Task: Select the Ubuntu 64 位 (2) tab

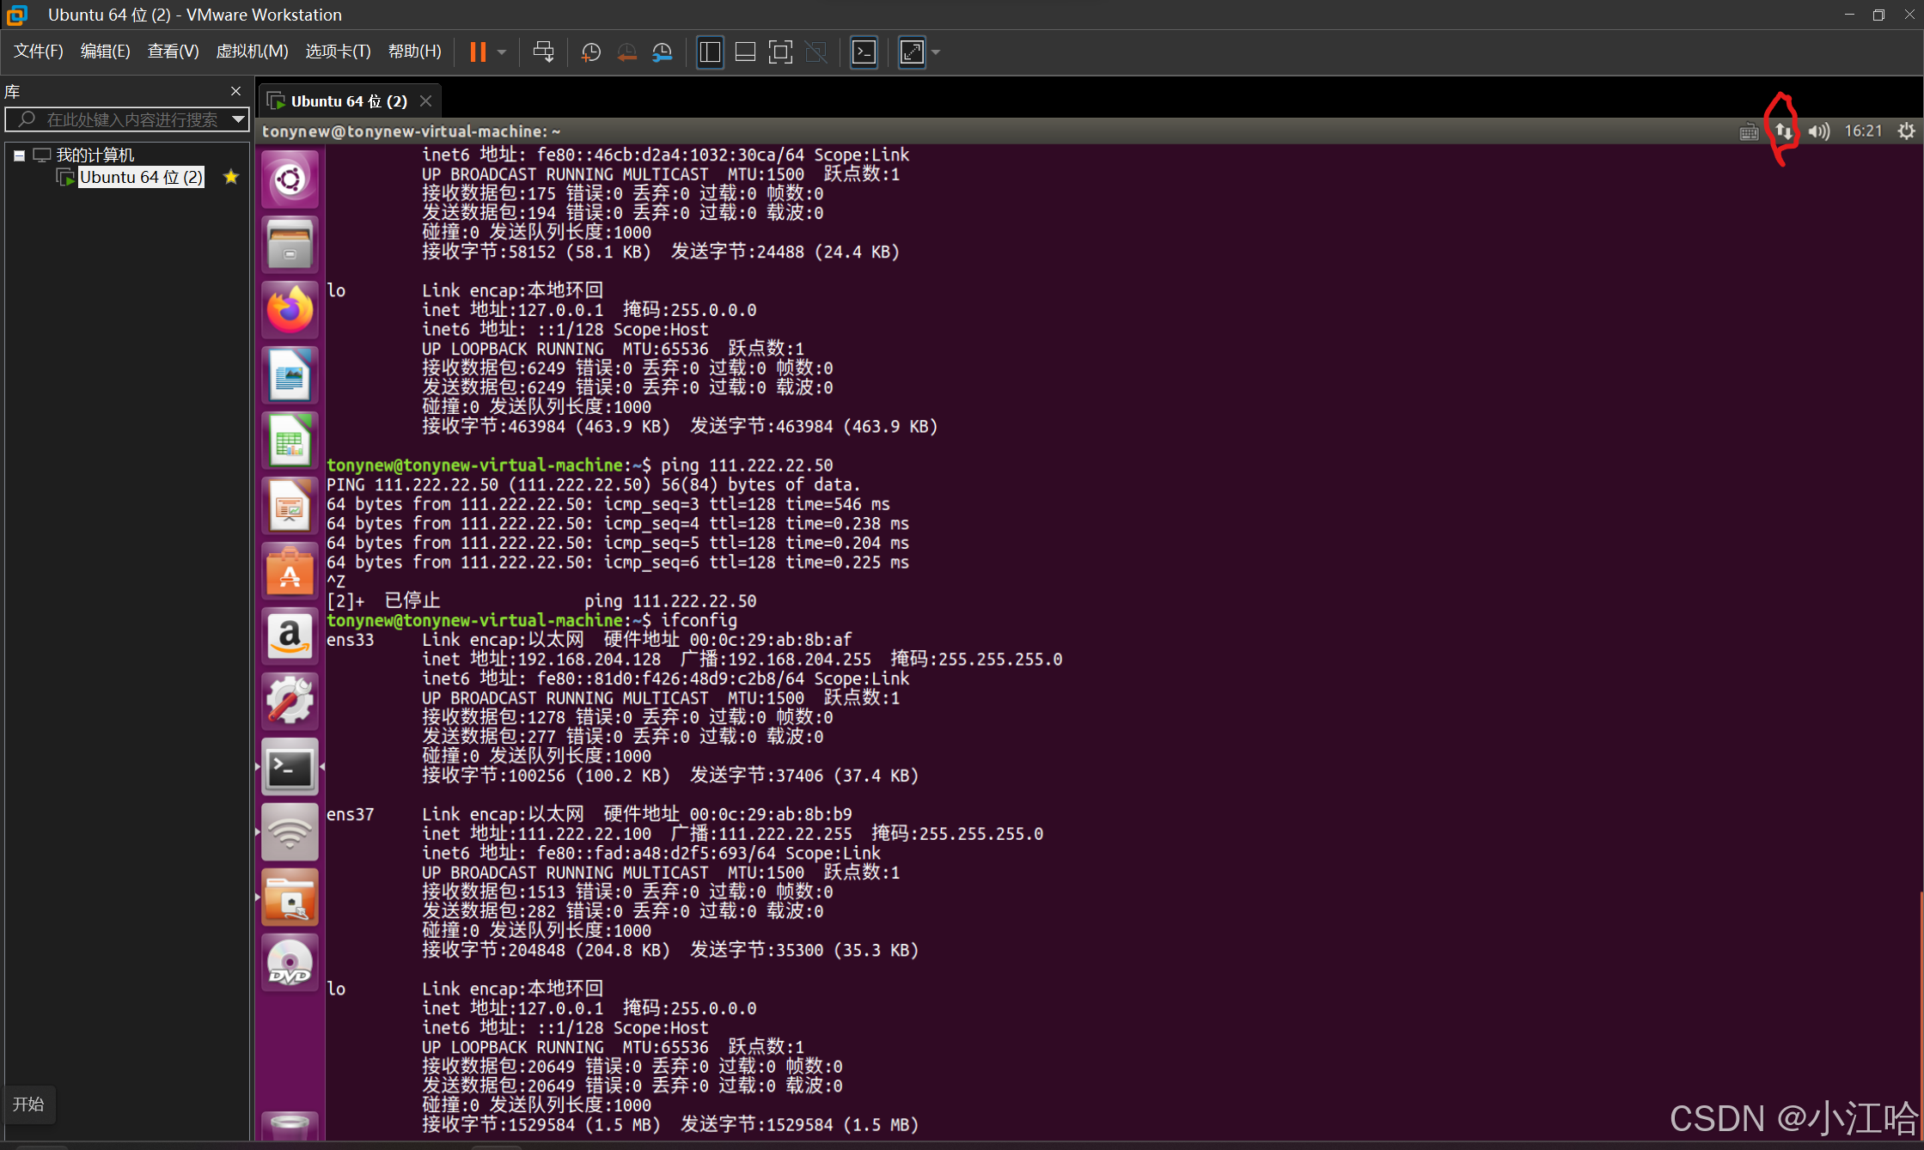Action: [x=348, y=101]
